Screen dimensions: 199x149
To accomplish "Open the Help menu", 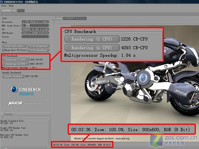I will click(11, 6).
